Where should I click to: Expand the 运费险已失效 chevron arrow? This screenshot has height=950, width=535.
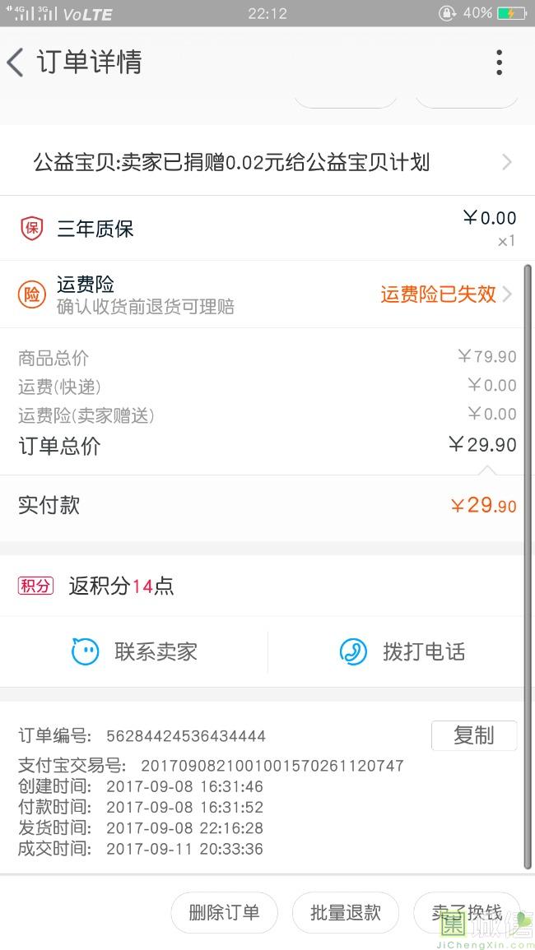pos(507,294)
